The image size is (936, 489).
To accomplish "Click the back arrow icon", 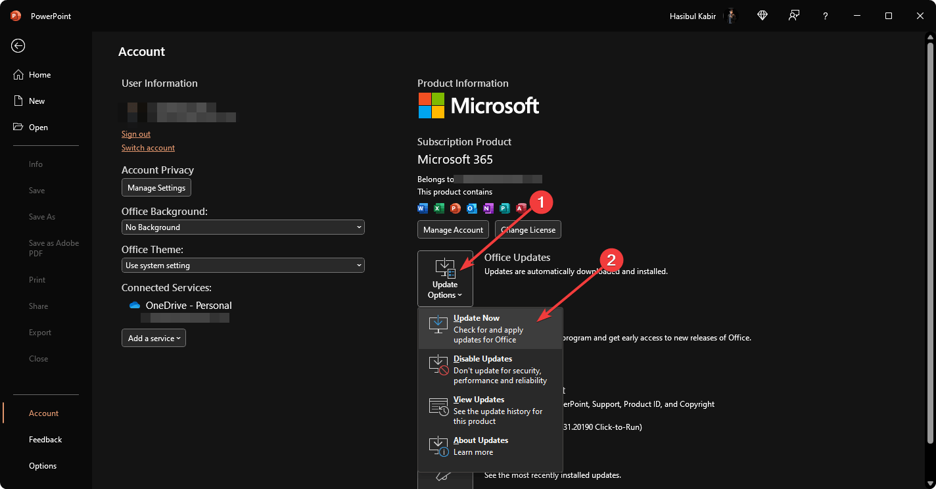I will (x=18, y=45).
